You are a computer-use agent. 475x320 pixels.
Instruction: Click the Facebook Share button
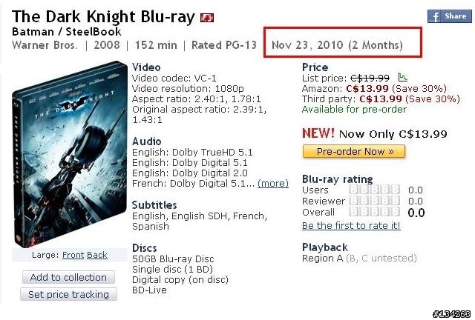pos(449,16)
